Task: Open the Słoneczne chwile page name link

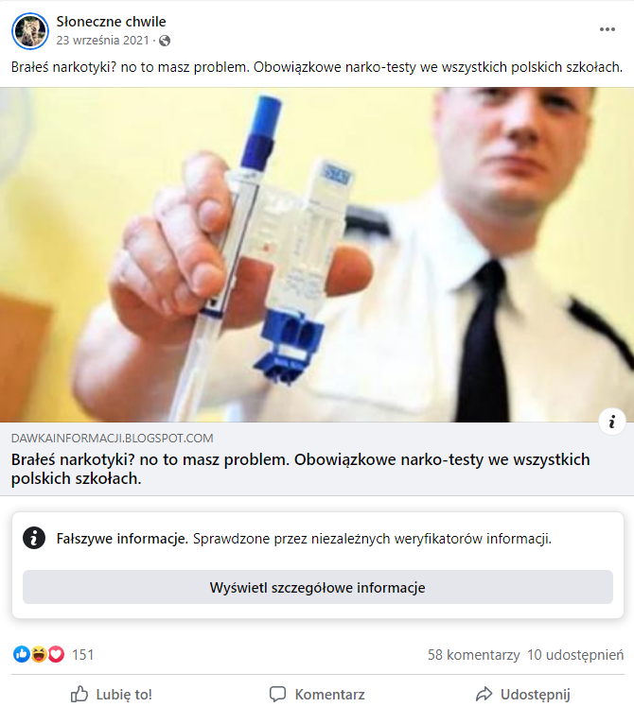Action: (111, 21)
